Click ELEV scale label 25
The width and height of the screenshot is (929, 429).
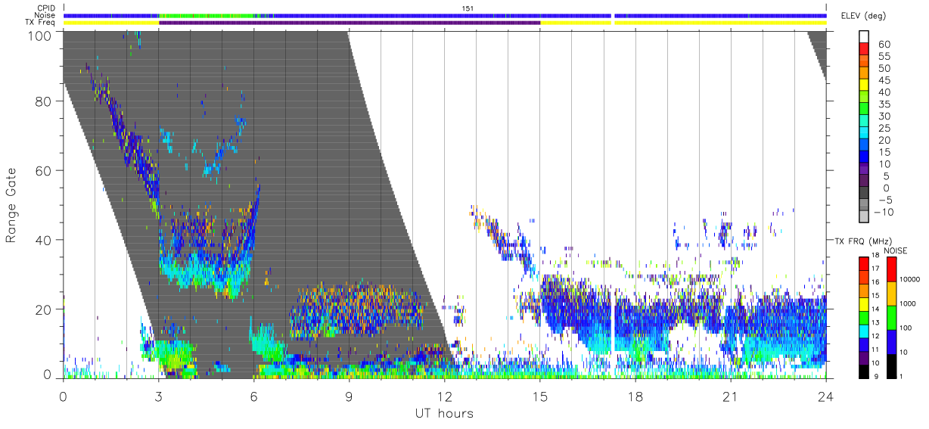pyautogui.click(x=884, y=129)
